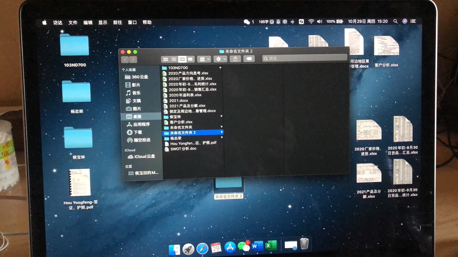Screen dimensions: 458x257
Task: Open Safari from the Dock
Action: click(x=202, y=248)
